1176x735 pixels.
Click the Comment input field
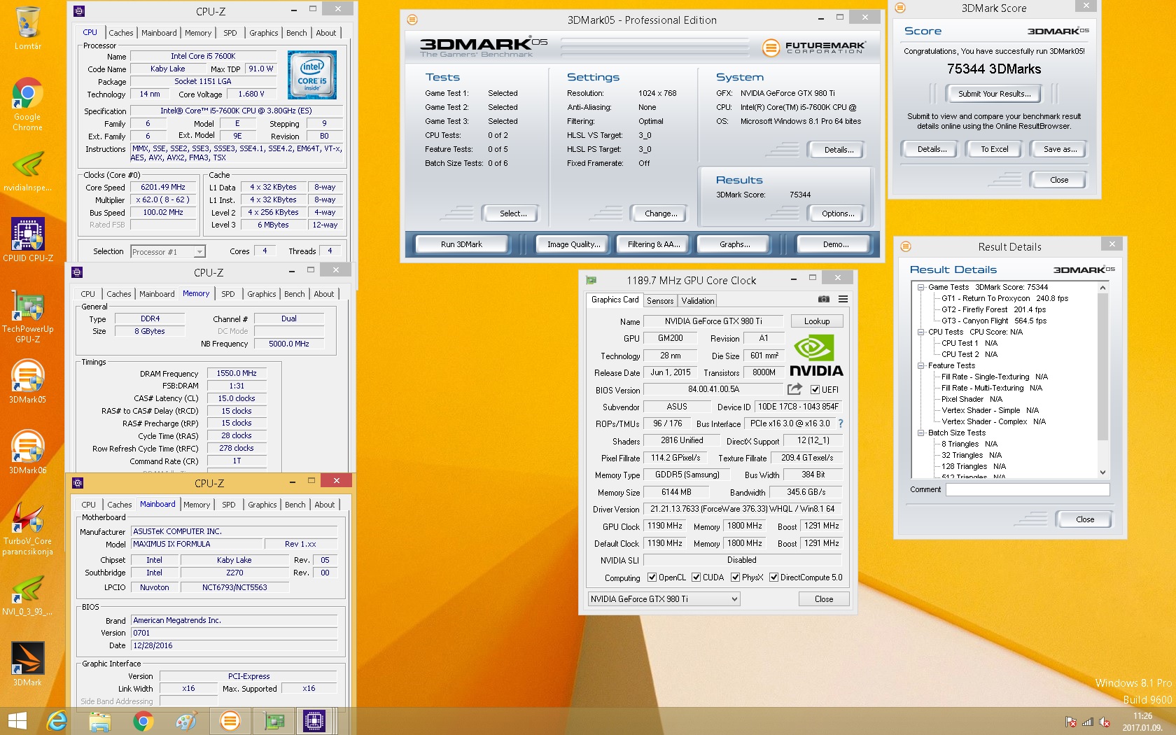[x=1028, y=490]
